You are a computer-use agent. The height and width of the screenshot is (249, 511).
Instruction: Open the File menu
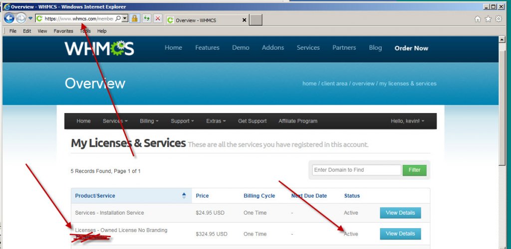point(12,31)
